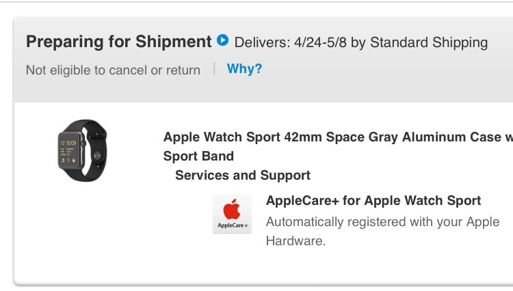Click the blue arrow icon beside Preparing for Shipment
This screenshot has width=513, height=291.
222,40
